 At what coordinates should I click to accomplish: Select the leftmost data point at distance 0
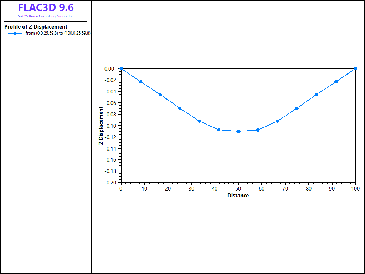click(121, 68)
